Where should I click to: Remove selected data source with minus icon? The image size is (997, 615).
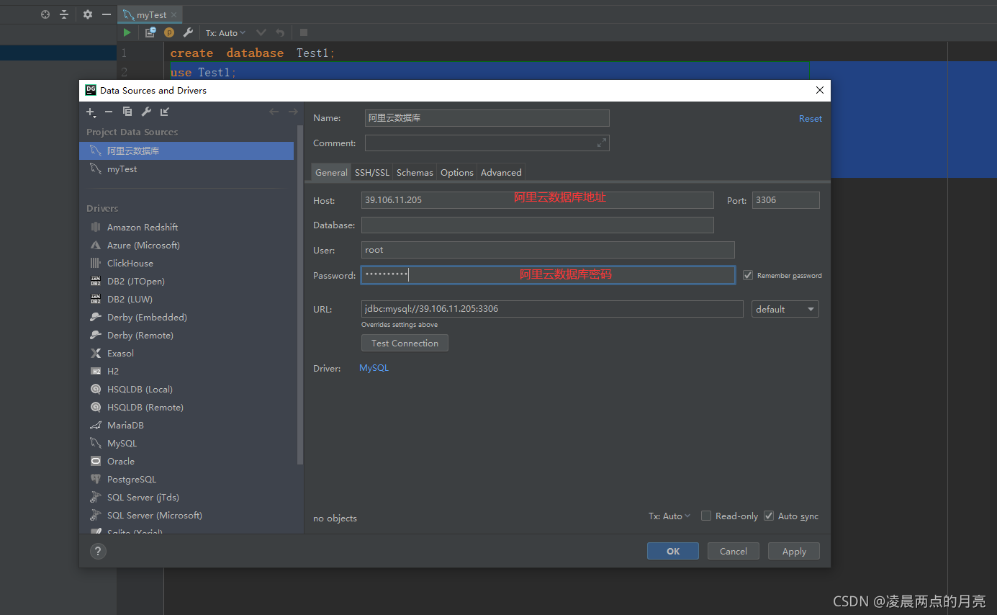point(109,112)
